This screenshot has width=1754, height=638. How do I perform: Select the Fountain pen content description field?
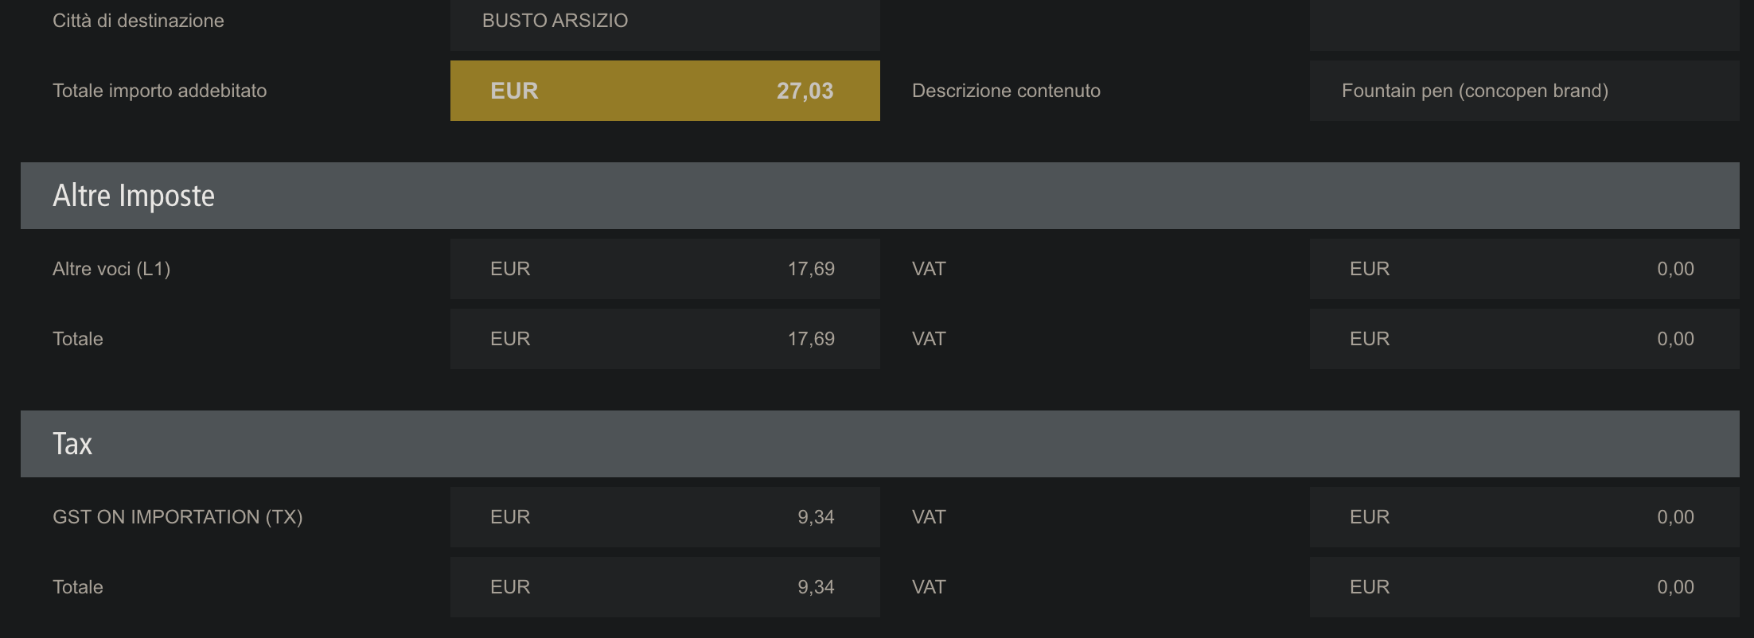tap(1523, 91)
